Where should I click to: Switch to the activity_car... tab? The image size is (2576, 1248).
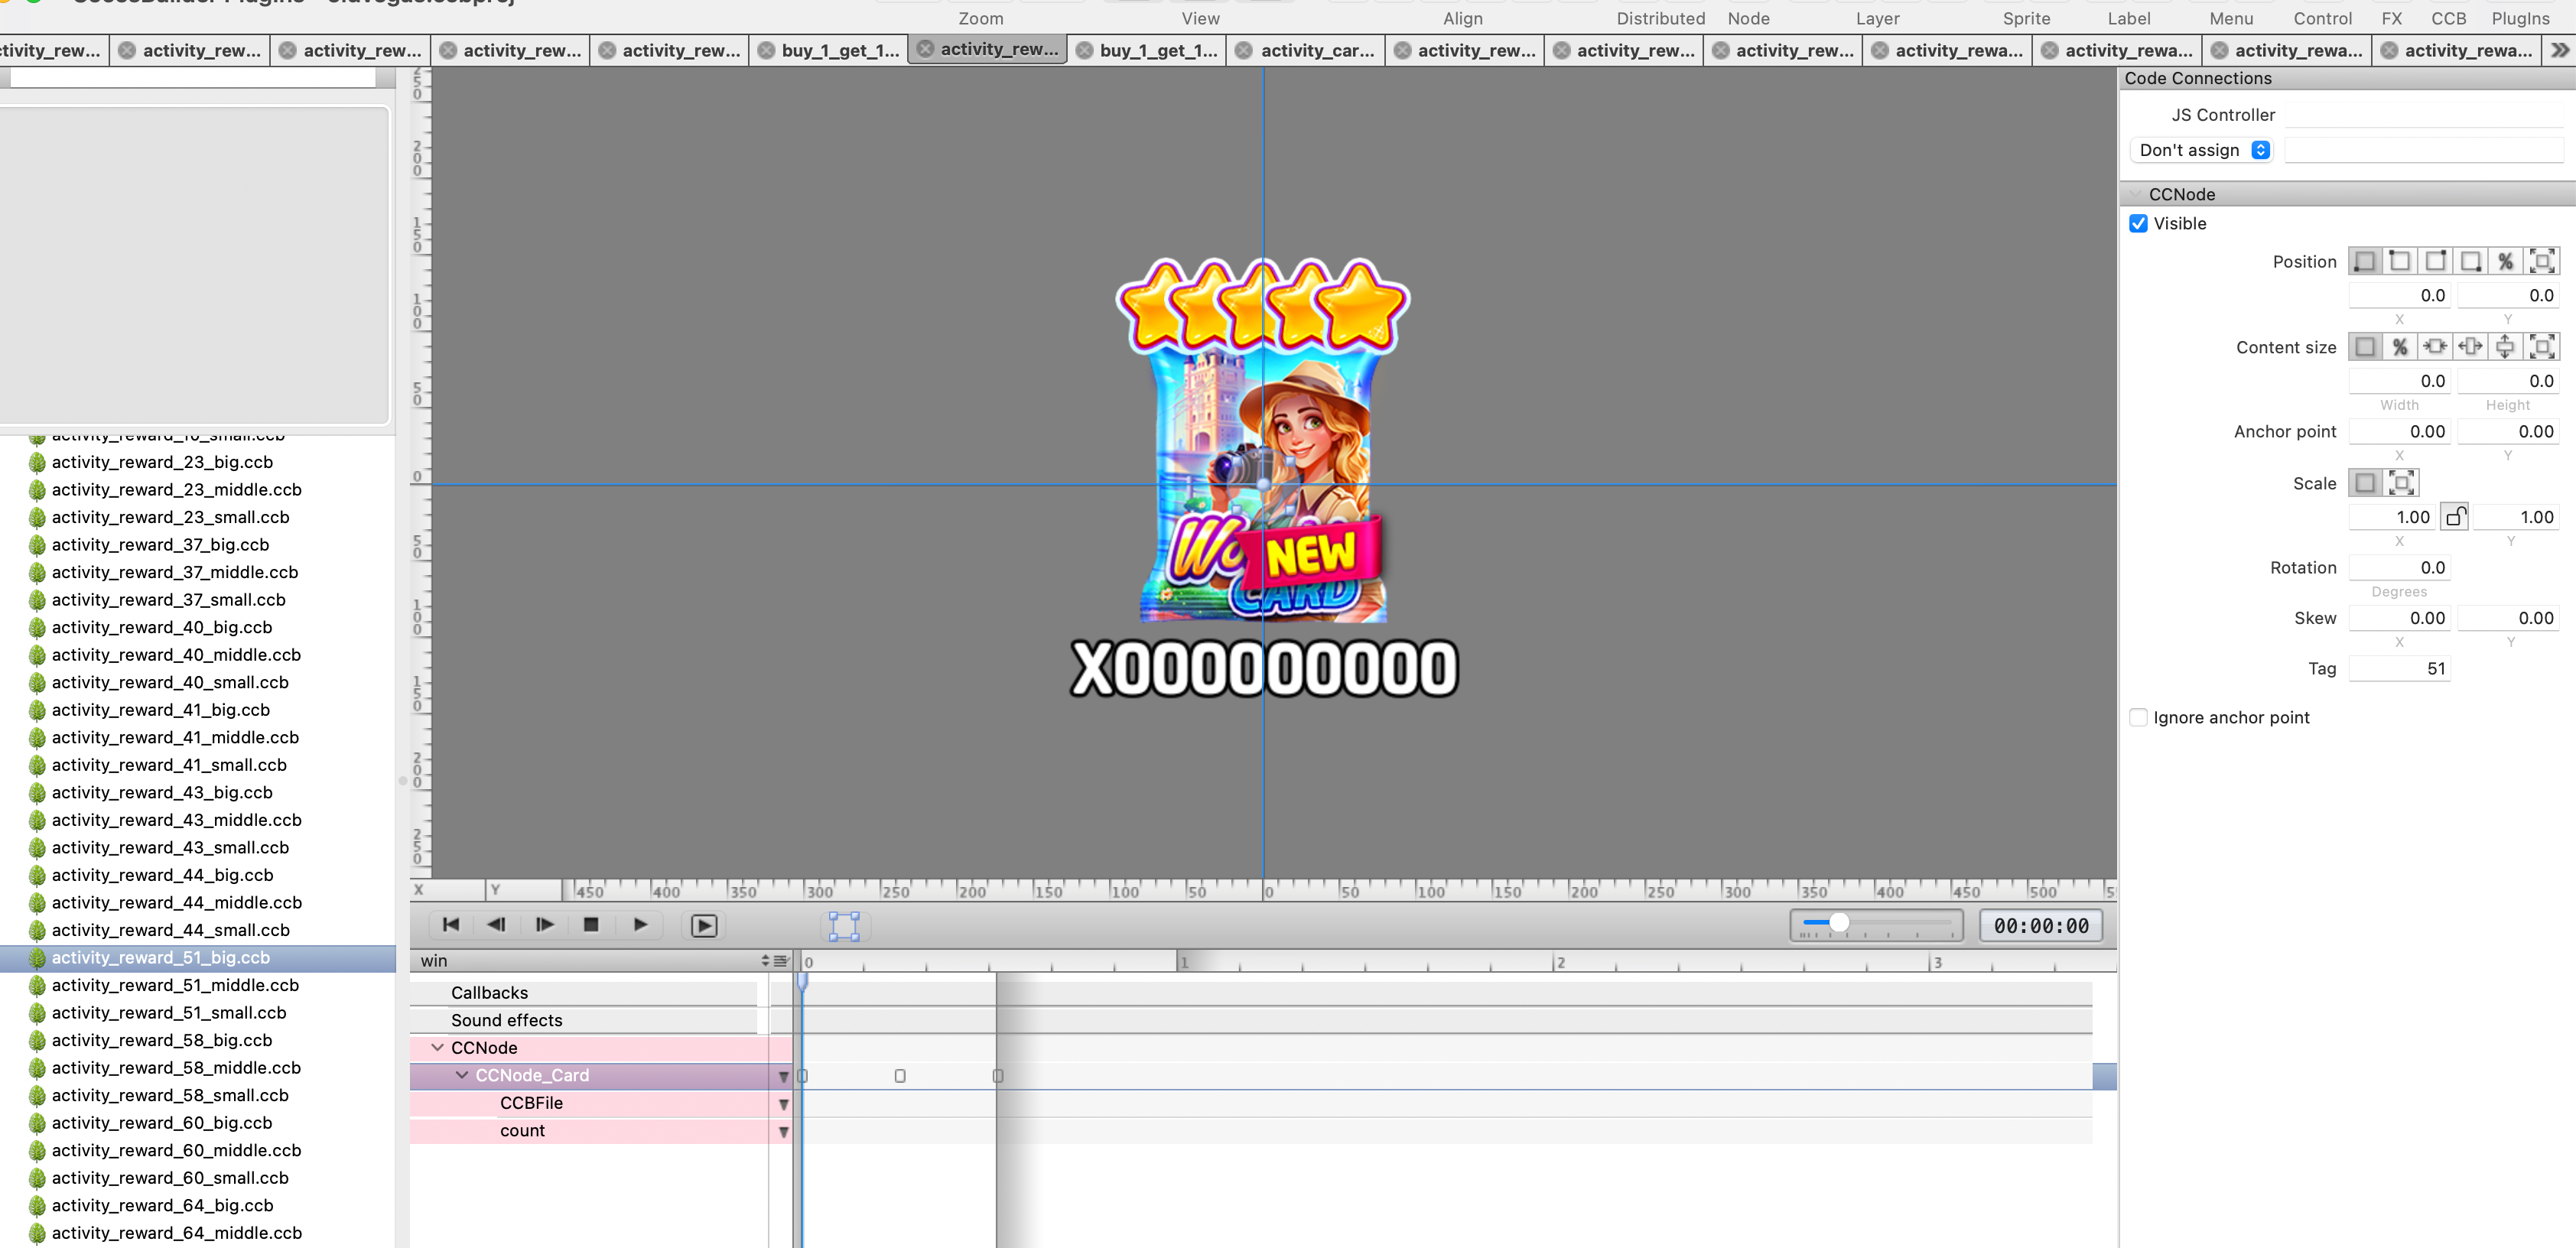click(x=1316, y=51)
